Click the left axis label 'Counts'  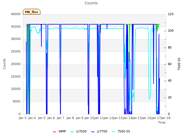[x=4, y=64]
